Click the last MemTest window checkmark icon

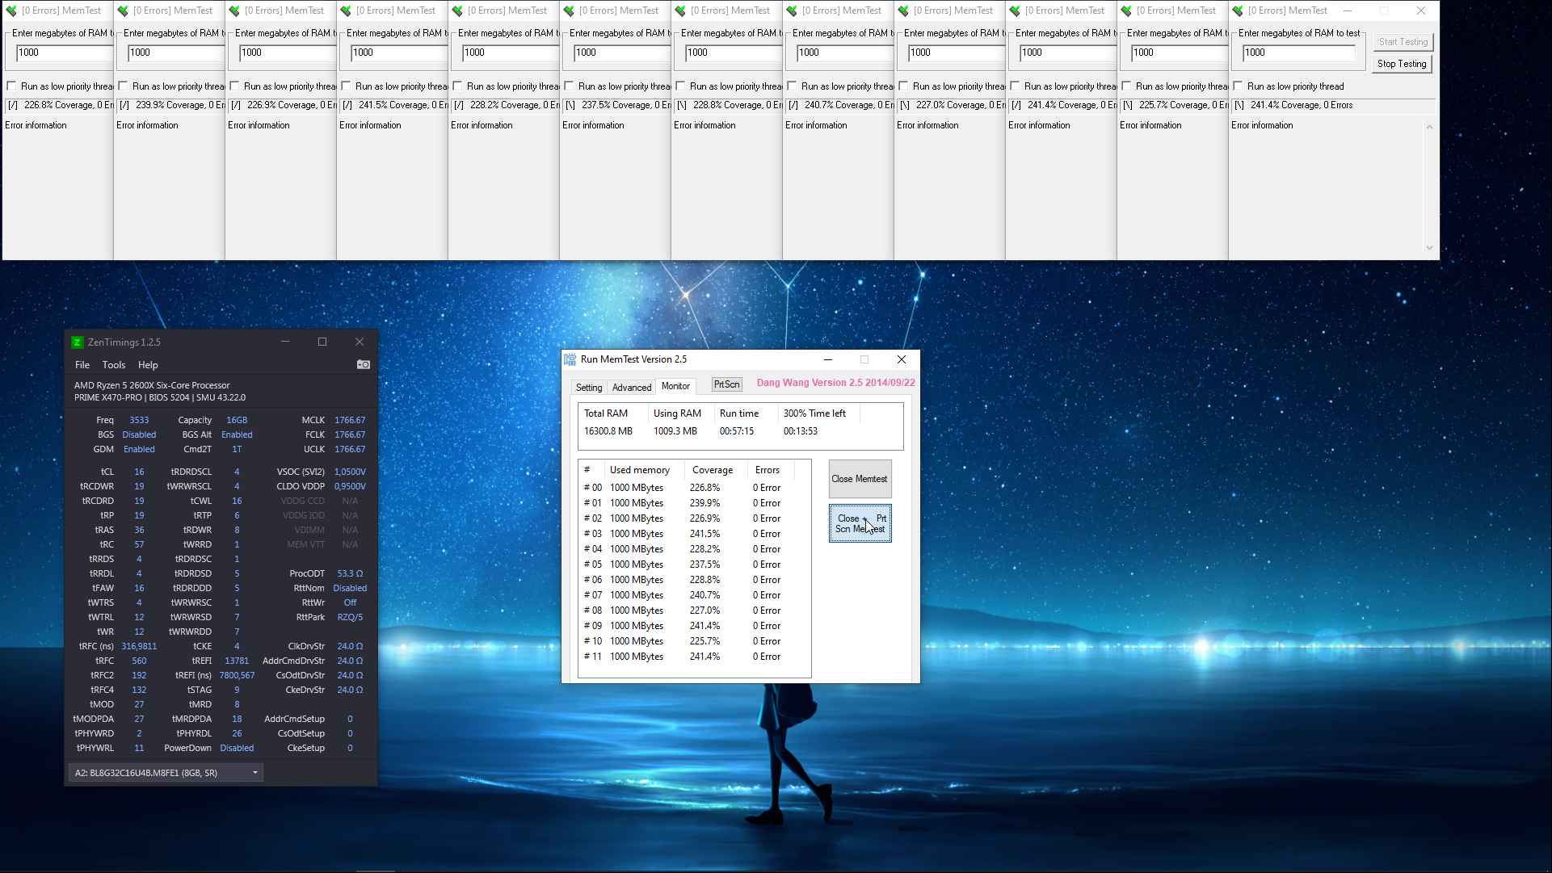[1238, 10]
